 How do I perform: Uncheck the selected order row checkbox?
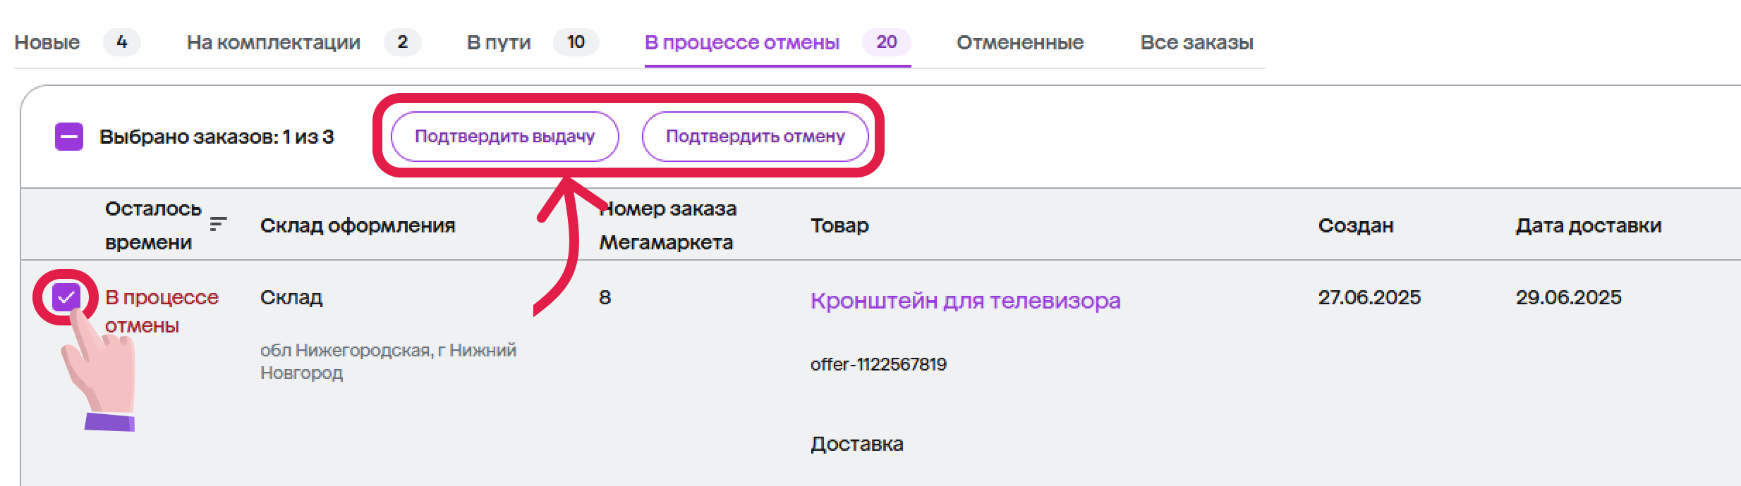coord(66,297)
